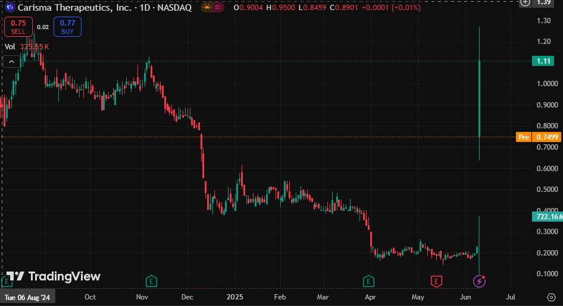Screen dimensions: 563x306
Task: Open the April earnings E marker
Action: (x=368, y=282)
